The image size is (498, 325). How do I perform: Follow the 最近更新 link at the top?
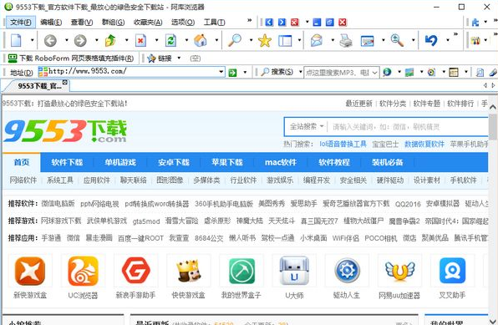[359, 104]
